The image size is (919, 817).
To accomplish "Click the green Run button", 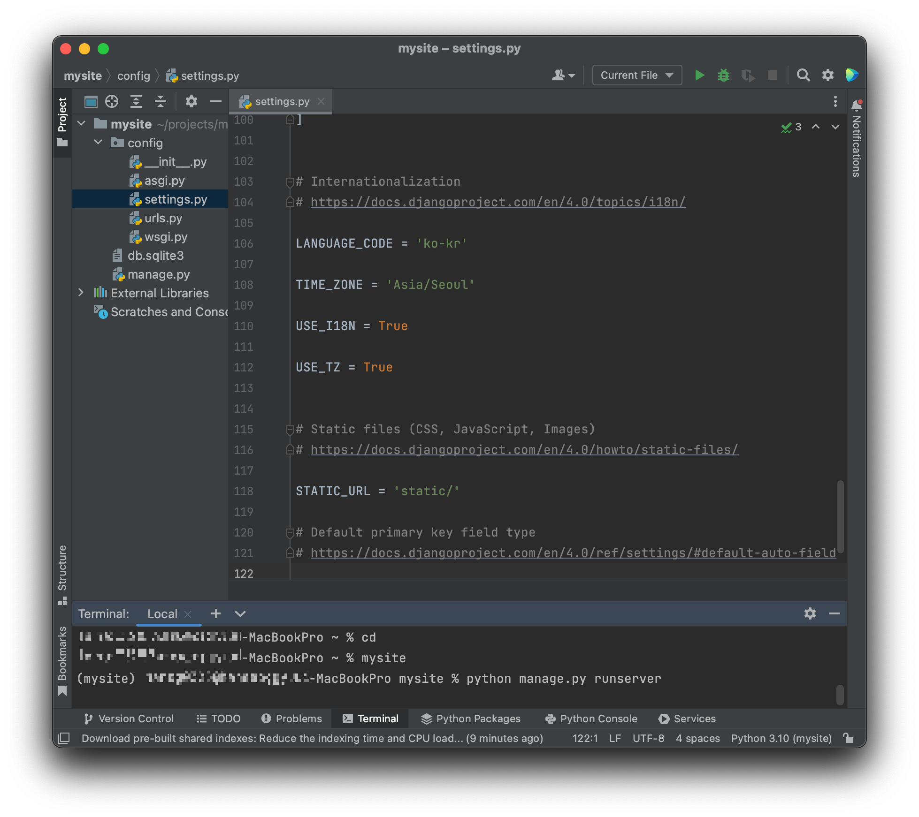I will tap(699, 76).
